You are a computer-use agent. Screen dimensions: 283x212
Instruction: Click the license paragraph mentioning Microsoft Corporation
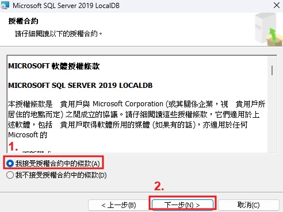(x=136, y=120)
